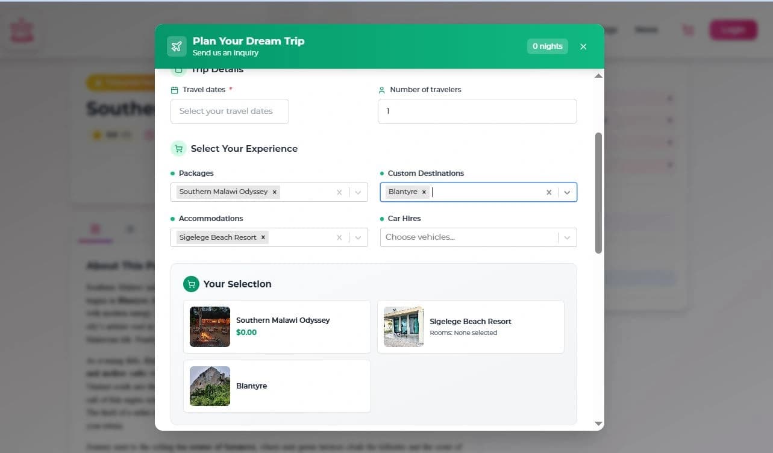The image size is (773, 453).
Task: Close the Plan Your Dream Trip dialog
Action: 583,46
